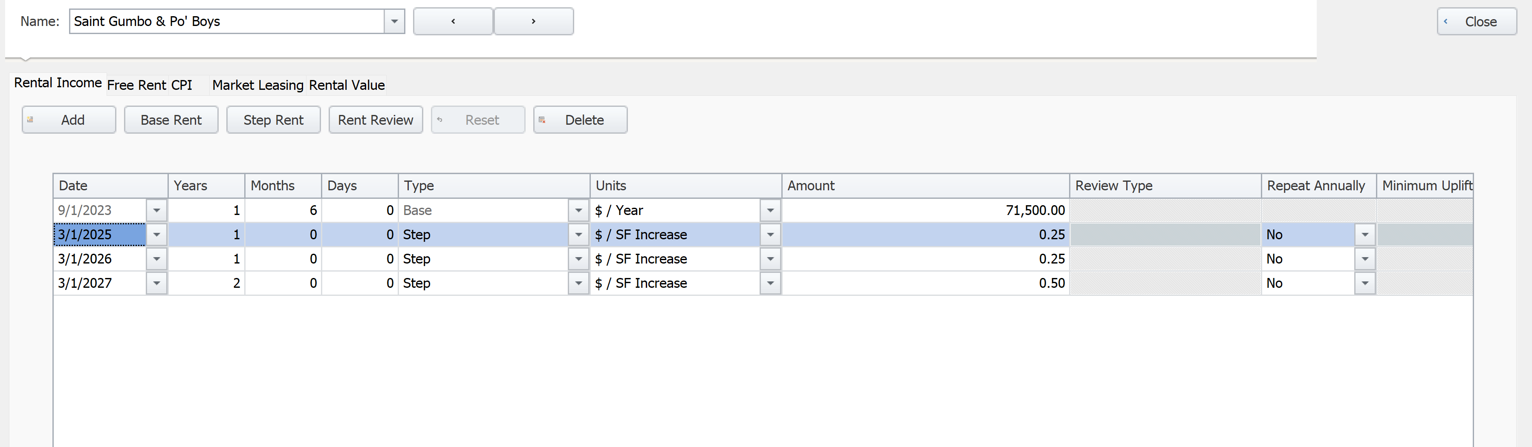Click the Base Rent button
Image resolution: width=1532 pixels, height=447 pixels.
pos(171,120)
